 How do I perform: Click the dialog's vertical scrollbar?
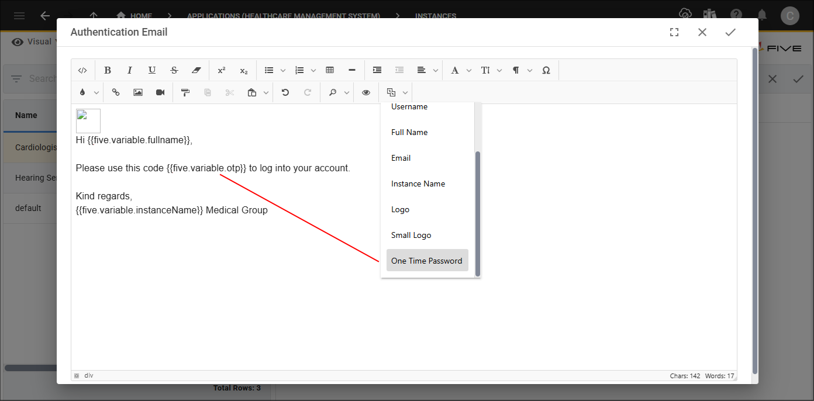point(755,210)
